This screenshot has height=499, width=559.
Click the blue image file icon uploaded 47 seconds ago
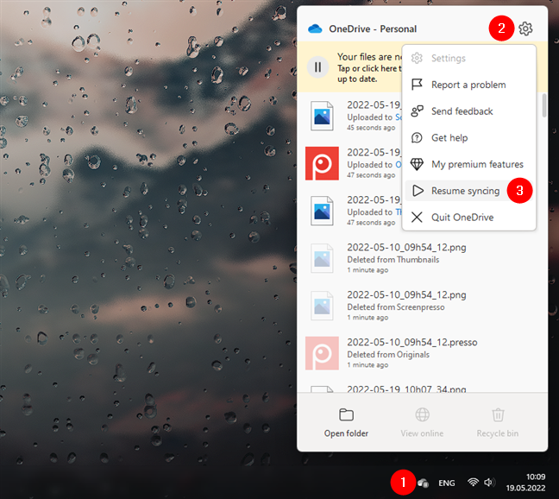(x=322, y=211)
